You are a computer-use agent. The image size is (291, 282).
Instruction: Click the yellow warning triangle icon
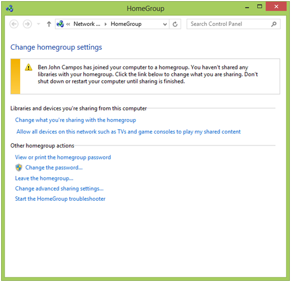tap(29, 67)
